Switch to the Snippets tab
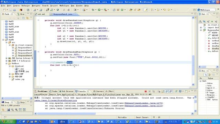 pos(21,102)
